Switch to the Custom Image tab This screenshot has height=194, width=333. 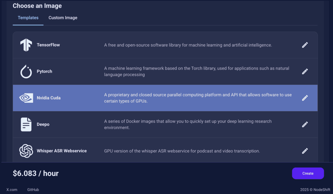[x=63, y=18]
